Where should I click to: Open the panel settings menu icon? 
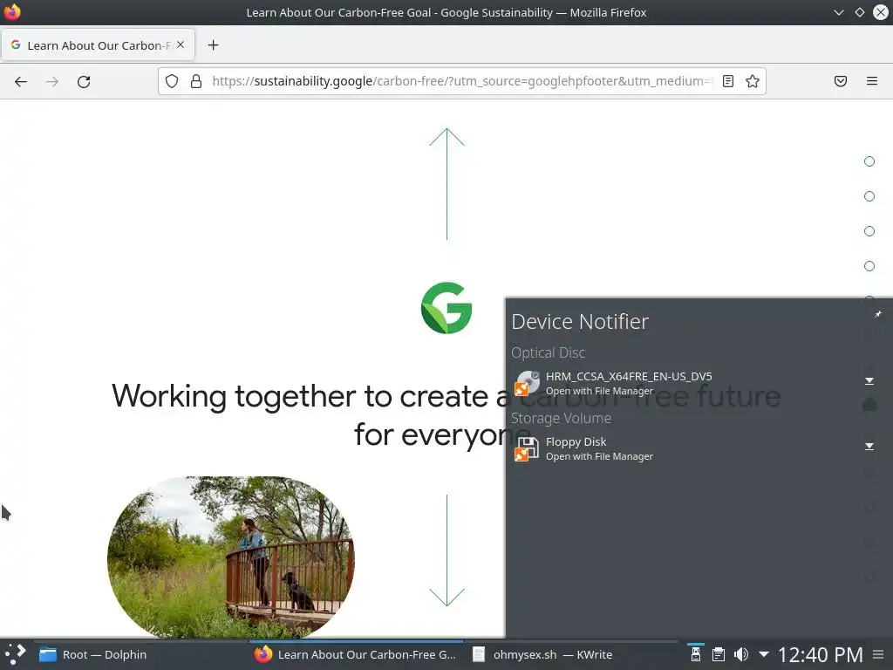coord(879,654)
